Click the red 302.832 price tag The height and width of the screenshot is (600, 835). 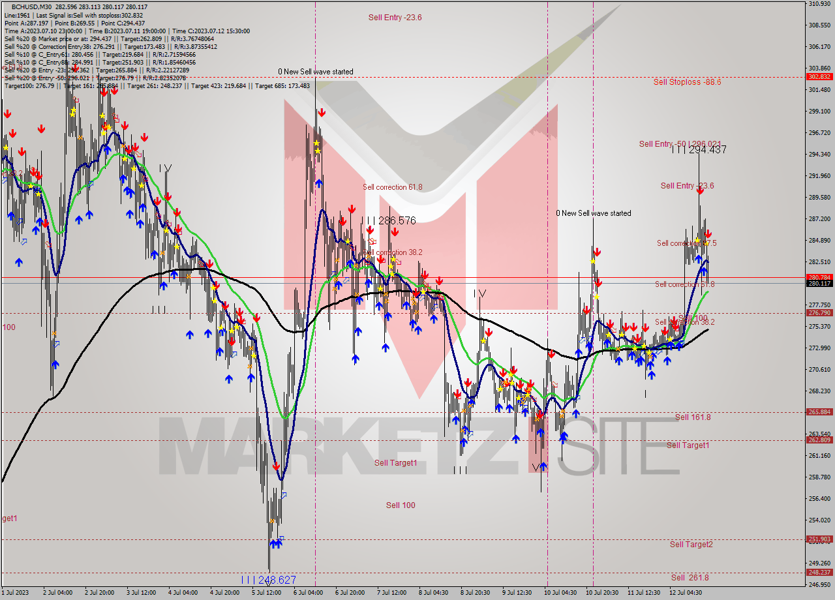click(x=819, y=77)
